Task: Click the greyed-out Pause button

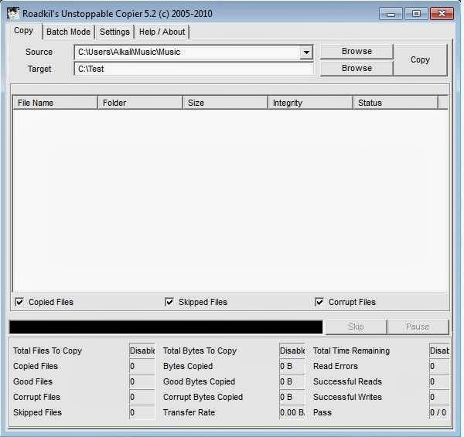Action: pos(418,327)
